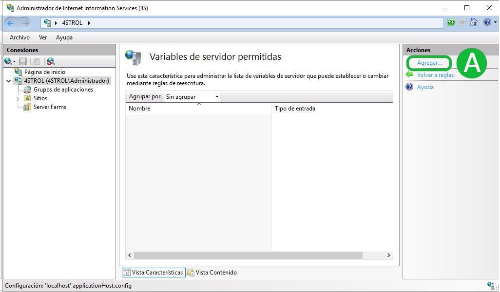
Task: Click the Forward navigation arrow
Action: [x=25, y=23]
